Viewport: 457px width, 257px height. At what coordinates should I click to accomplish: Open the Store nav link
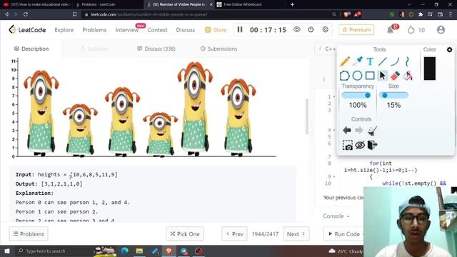tap(216, 30)
